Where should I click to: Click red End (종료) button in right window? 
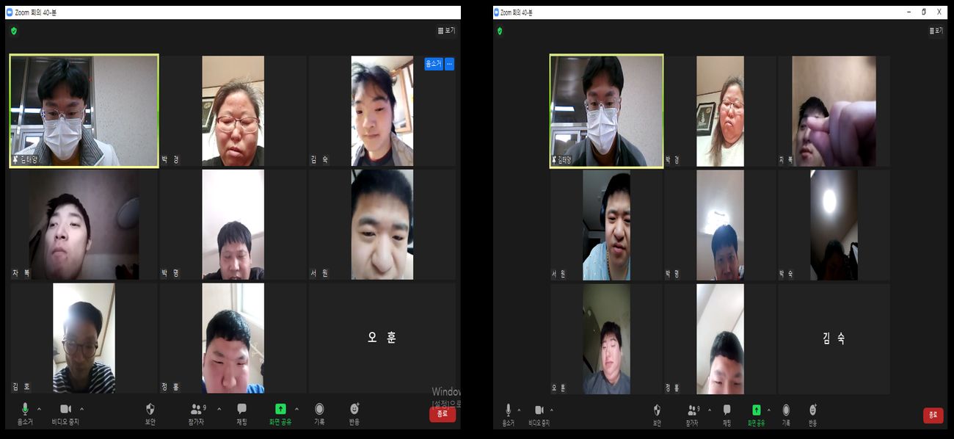(933, 416)
